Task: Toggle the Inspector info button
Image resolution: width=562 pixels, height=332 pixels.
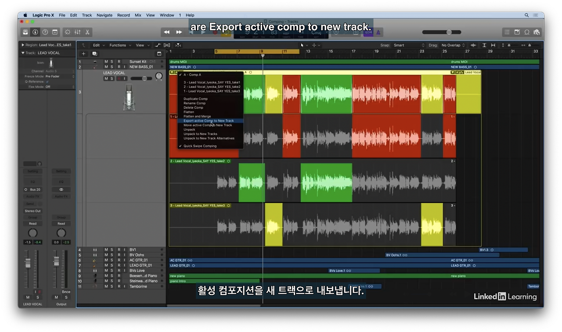Action: pyautogui.click(x=35, y=32)
